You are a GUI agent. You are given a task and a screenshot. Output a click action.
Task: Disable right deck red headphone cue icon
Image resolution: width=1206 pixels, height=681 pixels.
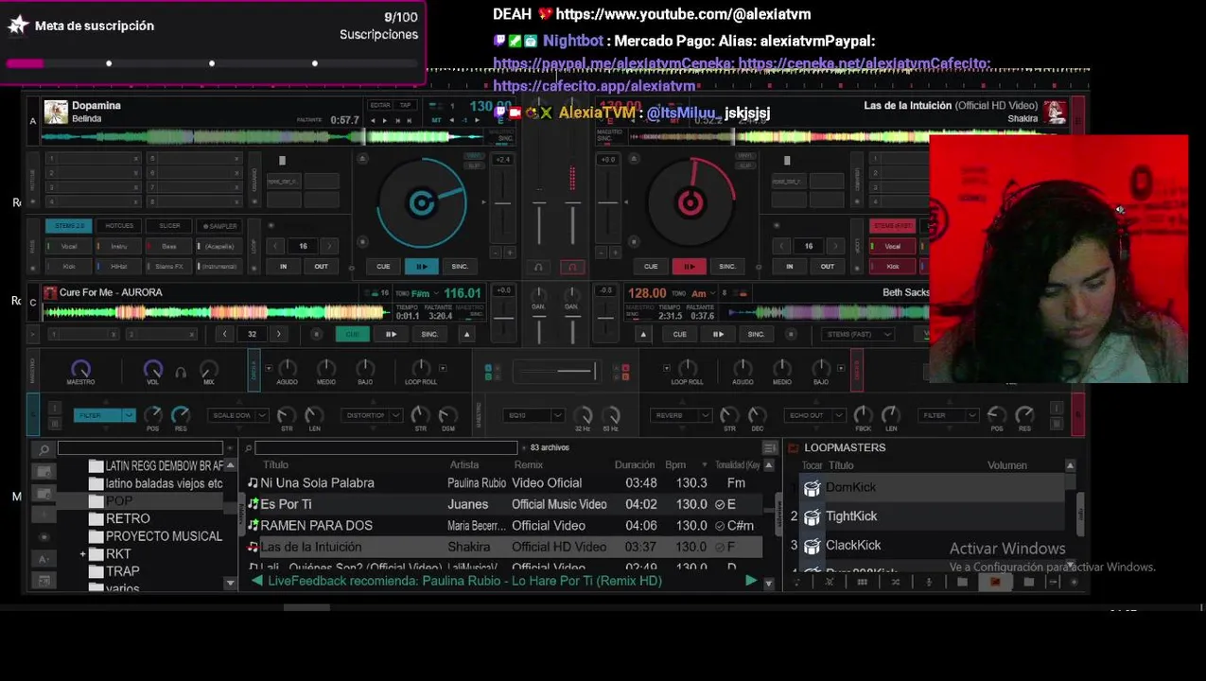click(571, 268)
